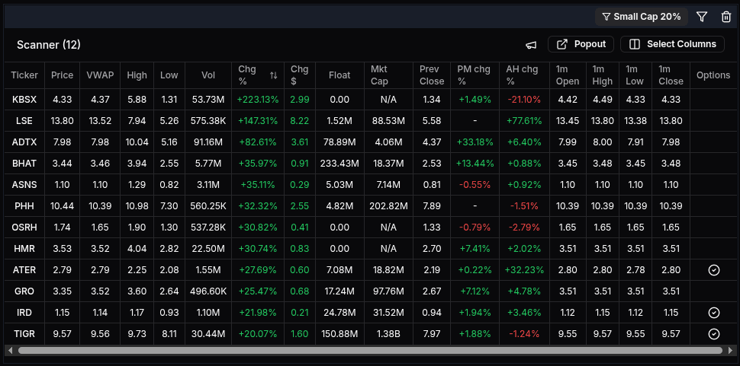Click the +33.18% premarket change cell

pos(475,142)
